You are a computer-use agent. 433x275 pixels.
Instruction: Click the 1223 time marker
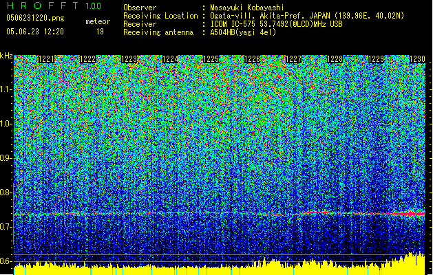click(x=129, y=59)
